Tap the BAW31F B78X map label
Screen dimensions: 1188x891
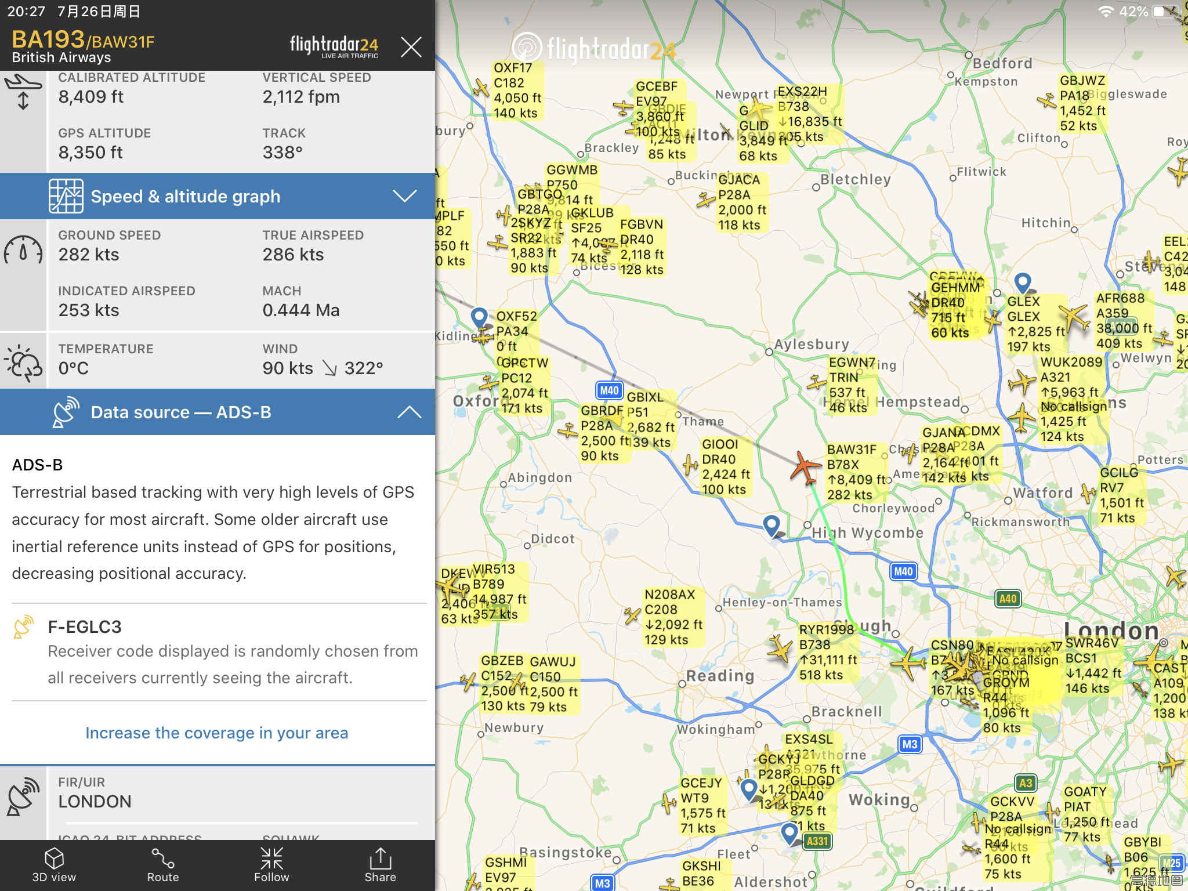pyautogui.click(x=856, y=472)
